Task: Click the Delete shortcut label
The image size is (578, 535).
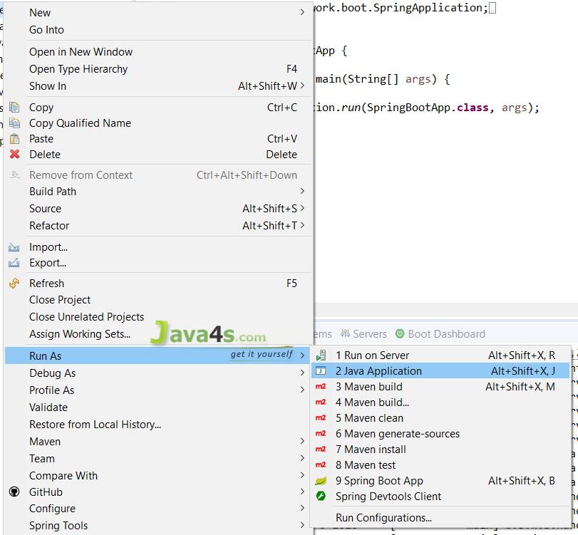Action: (282, 155)
